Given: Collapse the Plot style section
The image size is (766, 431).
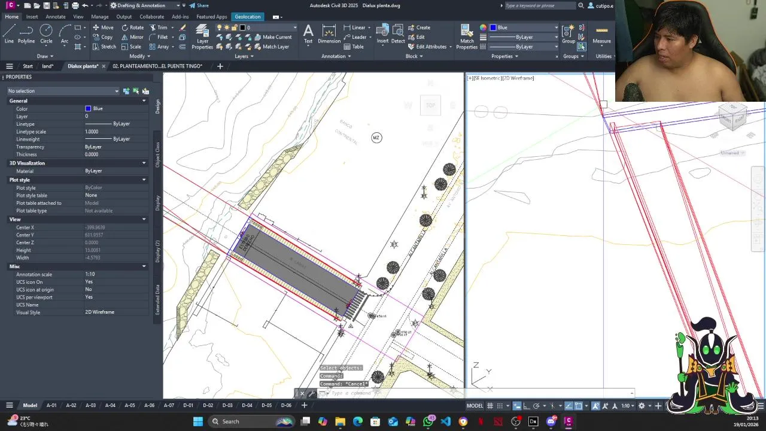Looking at the screenshot, I should 144,180.
